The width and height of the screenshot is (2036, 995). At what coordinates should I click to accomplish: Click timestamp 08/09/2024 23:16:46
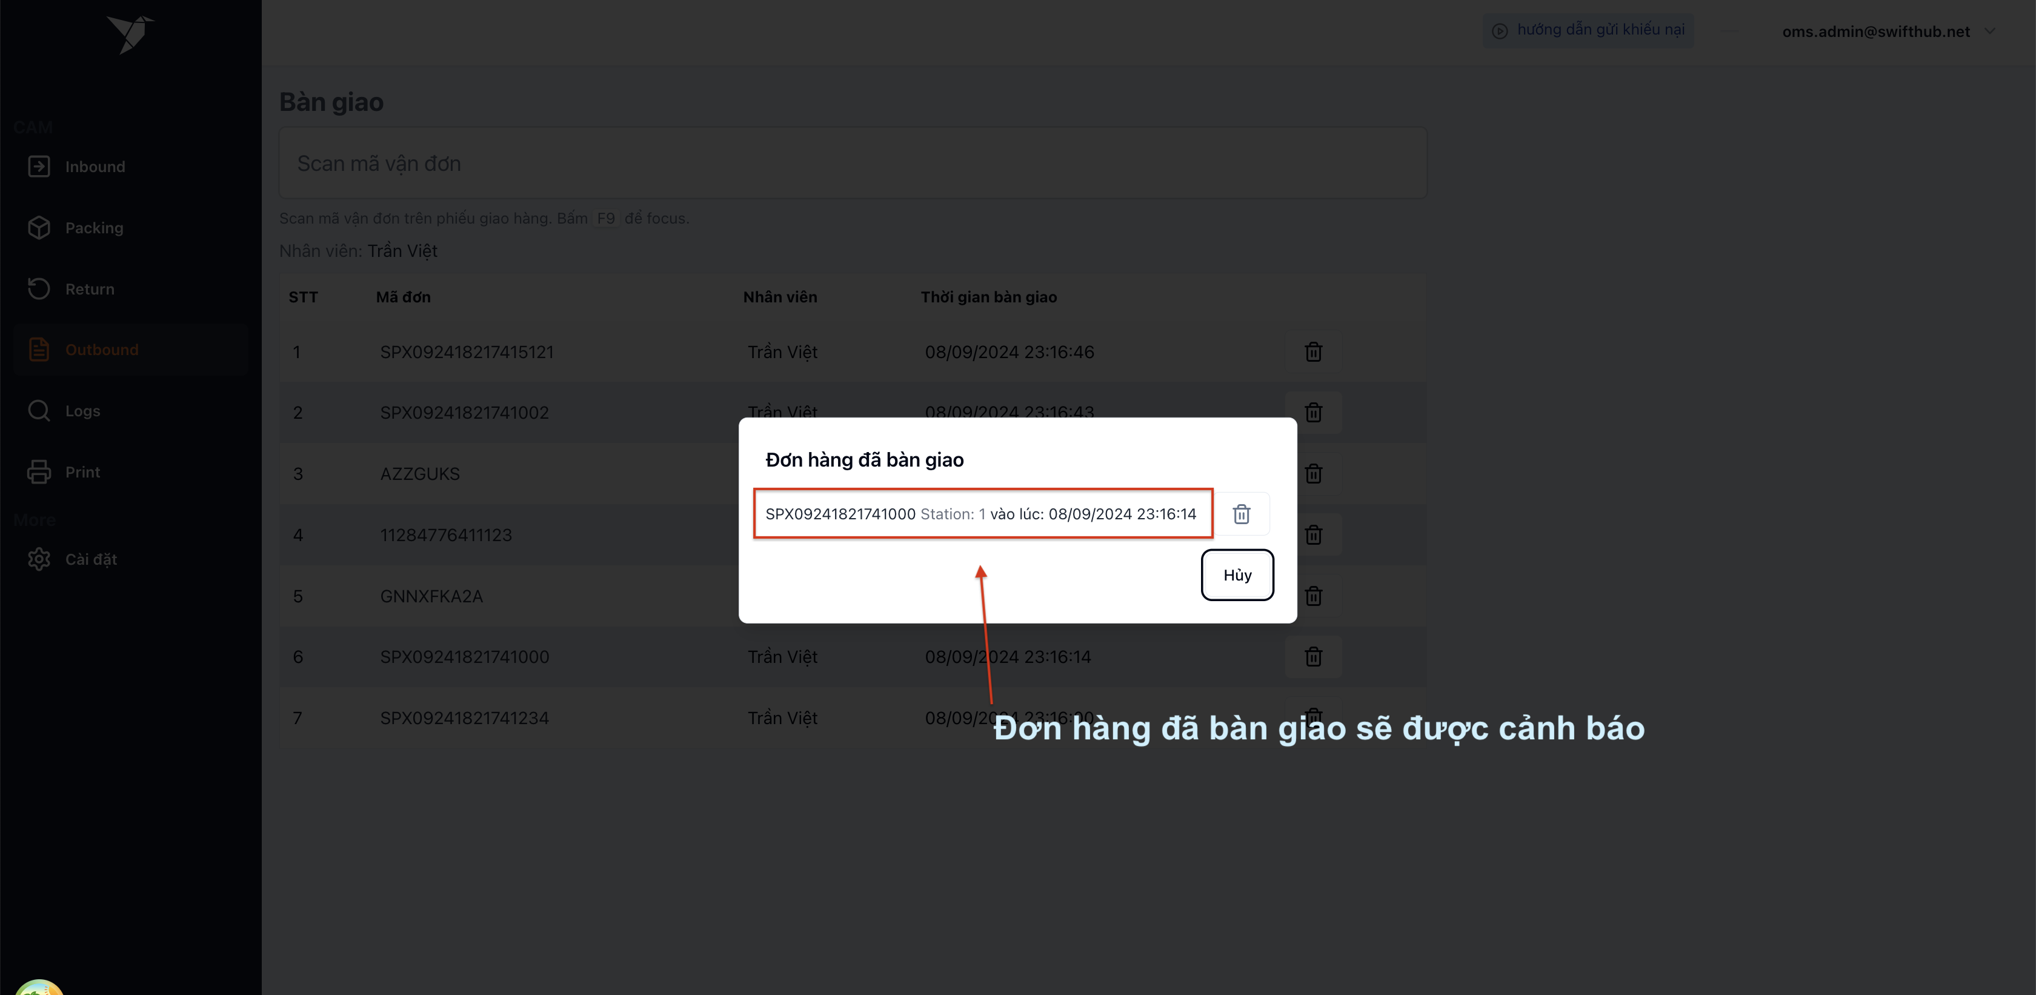(1010, 351)
